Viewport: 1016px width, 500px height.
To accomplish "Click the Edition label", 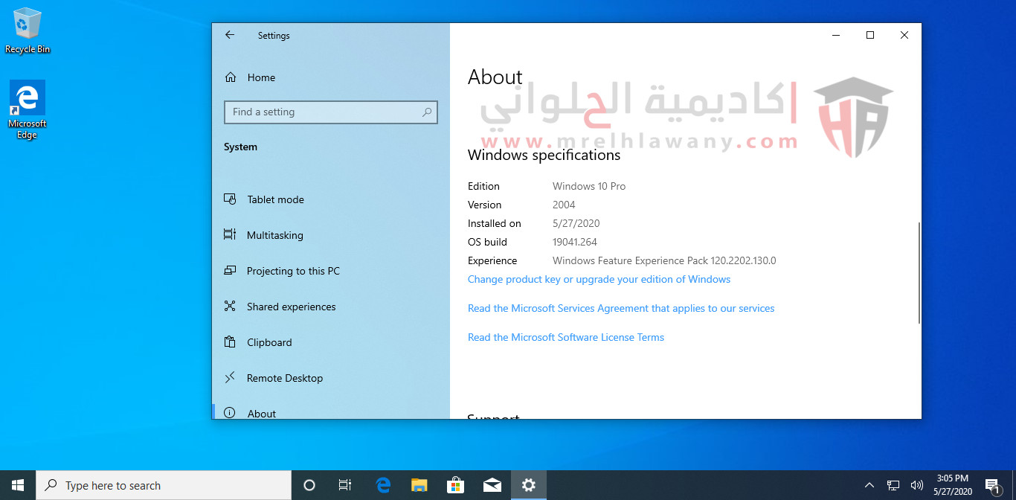I will coord(483,186).
